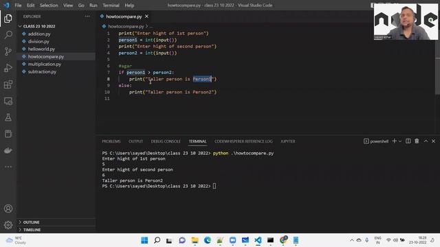
Task: Close the howtocompare.py editor tab
Action: click(146, 16)
